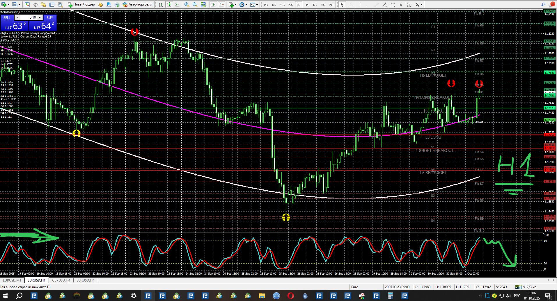
Task: Switch to EURUSD,M1 chart tab
Action: pos(12,280)
